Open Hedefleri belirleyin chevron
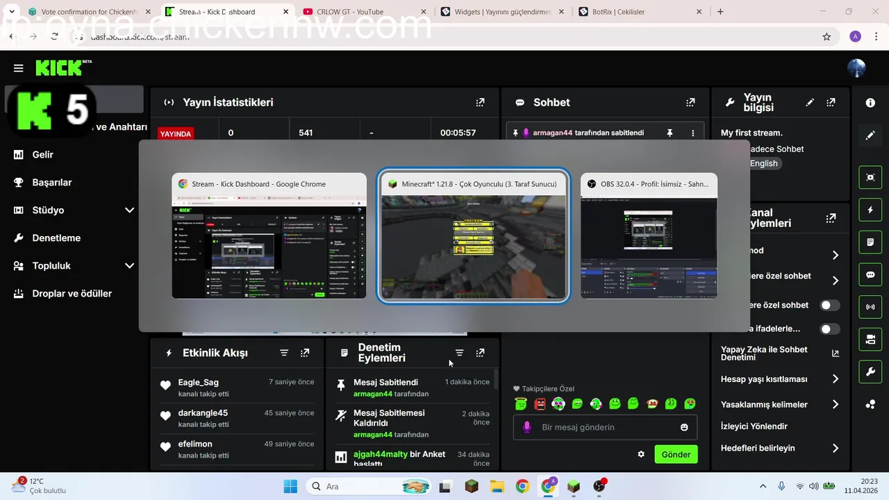This screenshot has height=500, width=889. tap(836, 449)
